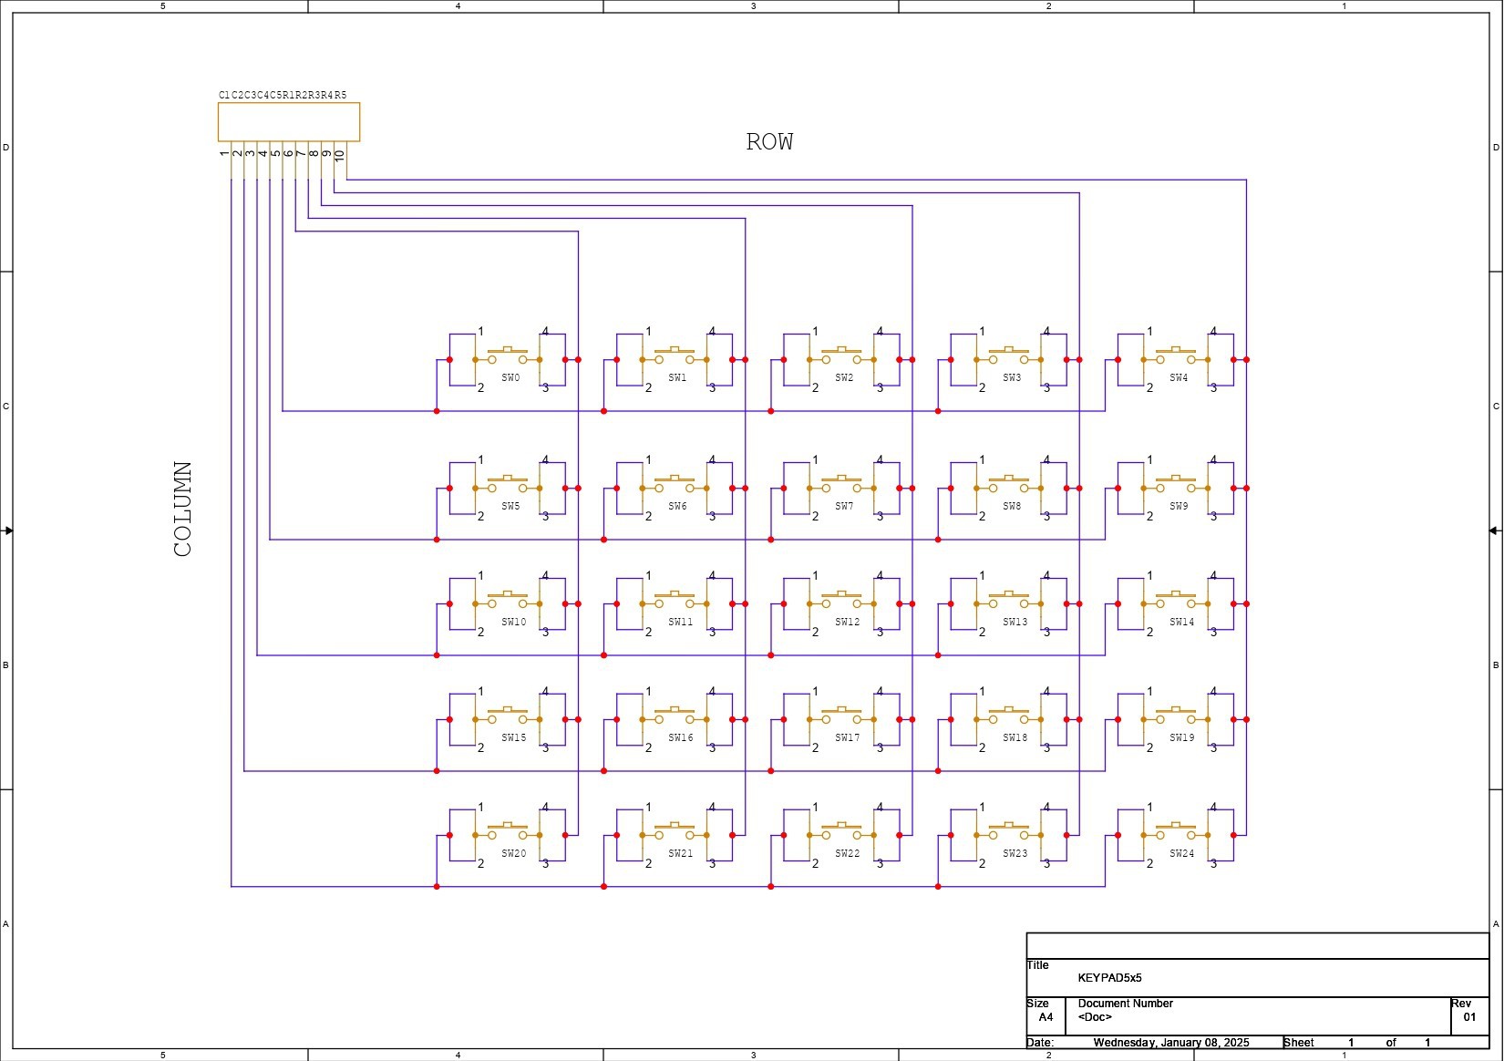Select the SW13 pushbutton switch symbol
Viewport: 1504px width, 1061px height.
click(1008, 604)
